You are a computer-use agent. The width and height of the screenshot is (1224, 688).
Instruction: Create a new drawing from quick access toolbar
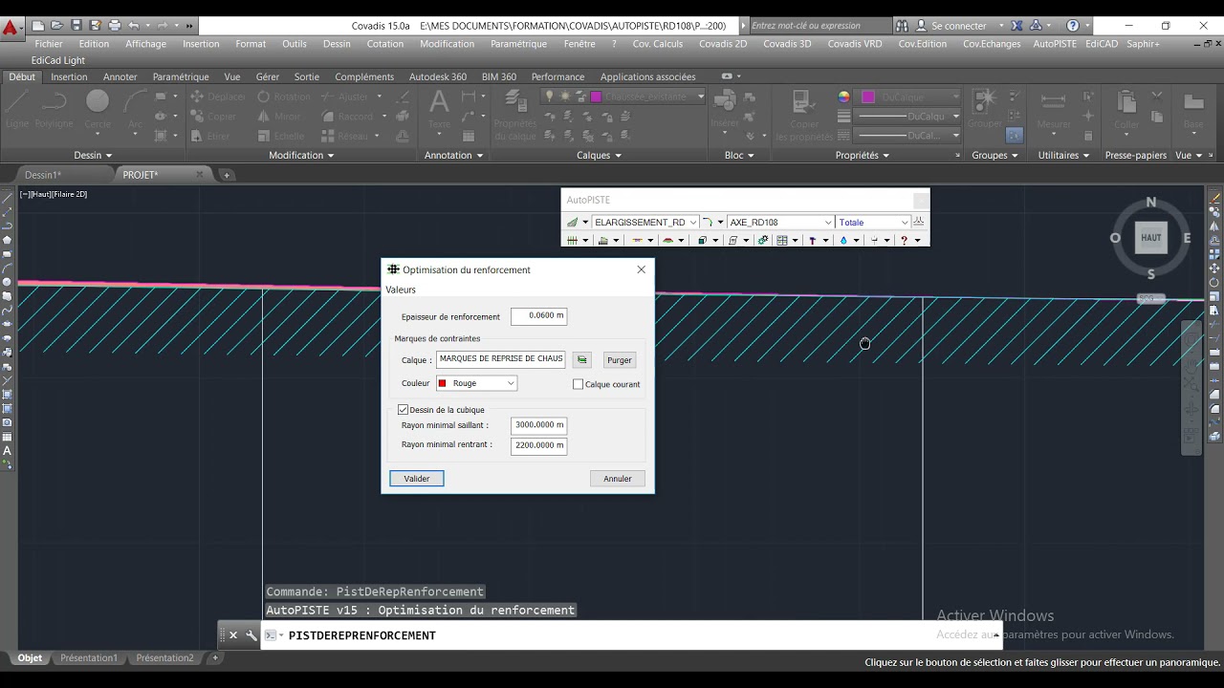click(38, 26)
